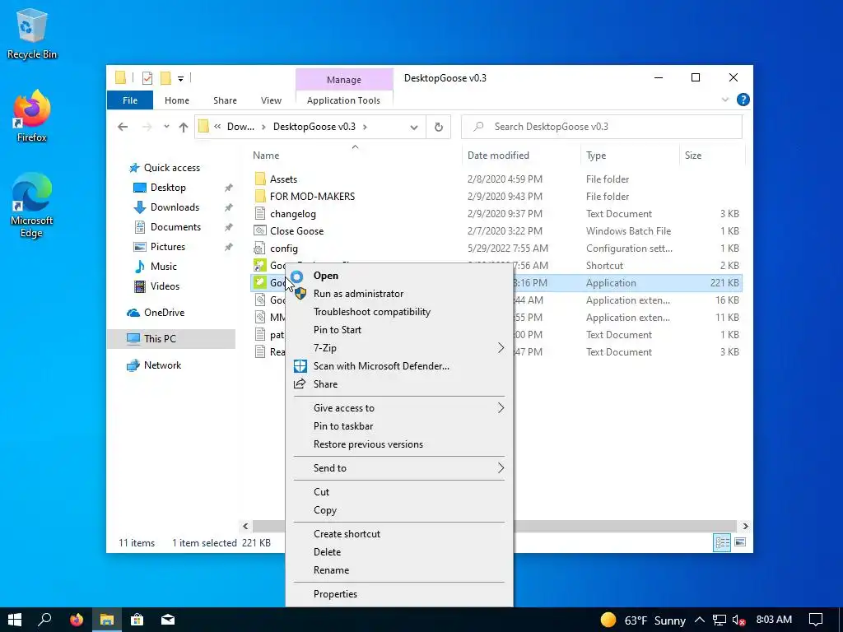Expand the ribbon with the chevron
This screenshot has height=632, width=843.
tap(724, 100)
